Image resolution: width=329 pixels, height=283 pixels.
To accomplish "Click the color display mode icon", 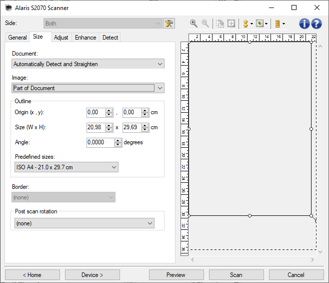I will [260, 24].
